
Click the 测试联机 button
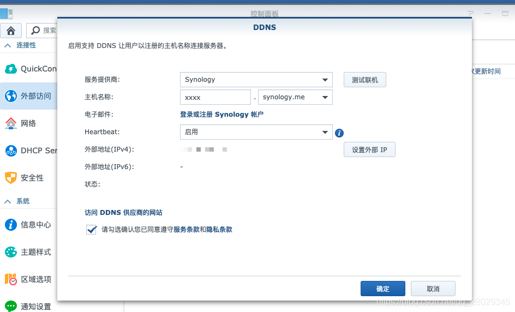(364, 80)
